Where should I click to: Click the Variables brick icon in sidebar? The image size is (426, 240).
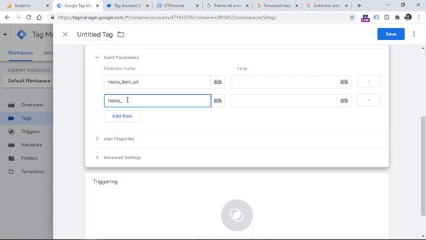11,145
